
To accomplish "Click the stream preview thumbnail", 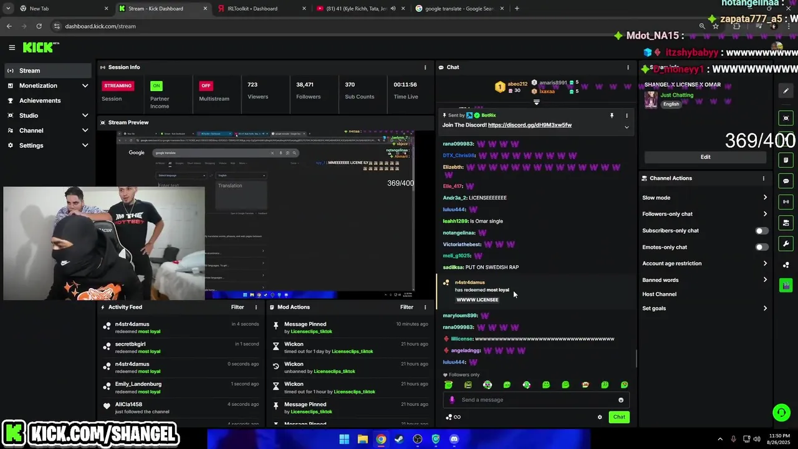I will [265, 215].
